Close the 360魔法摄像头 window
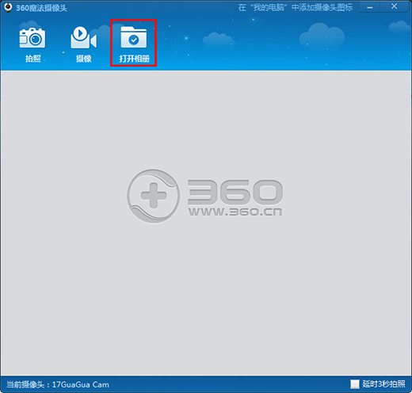 394,6
